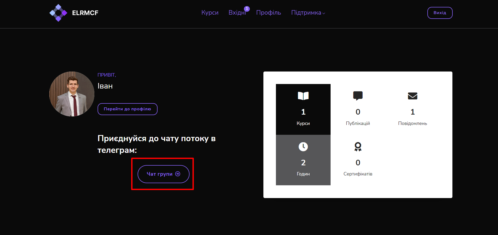498x235 pixels.
Task: Click the clock icon in Годин tile
Action: pos(303,146)
